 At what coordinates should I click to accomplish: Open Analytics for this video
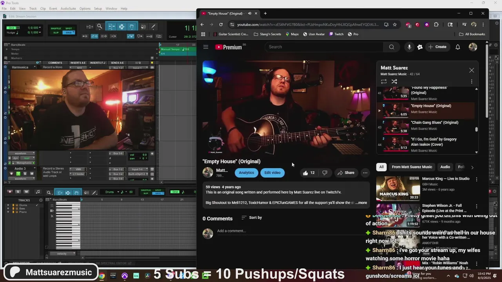(246, 173)
